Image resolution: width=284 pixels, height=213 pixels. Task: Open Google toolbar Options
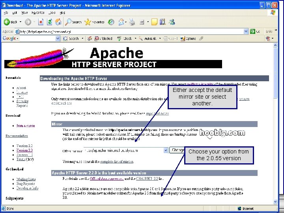188,39
